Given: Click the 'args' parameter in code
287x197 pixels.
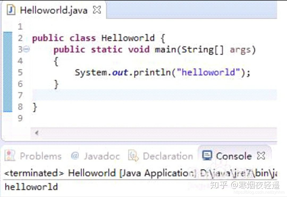Looking at the screenshot, I should [240, 50].
